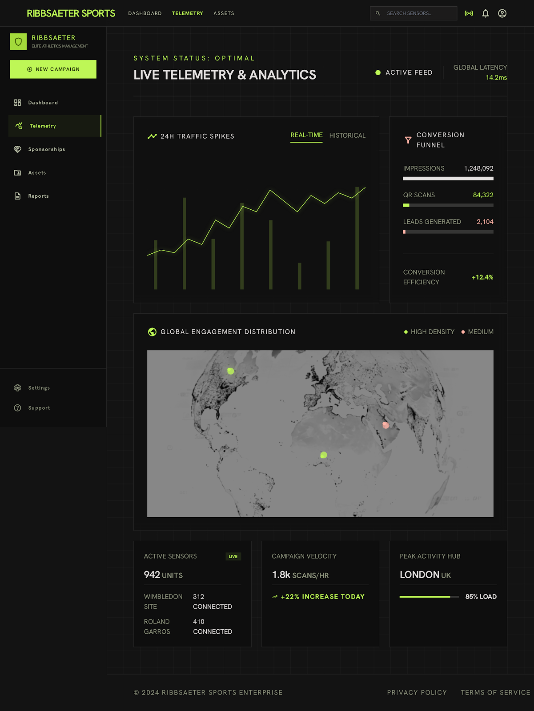Click Ribbsaeter Sports brand title
534x711 pixels.
tap(71, 13)
